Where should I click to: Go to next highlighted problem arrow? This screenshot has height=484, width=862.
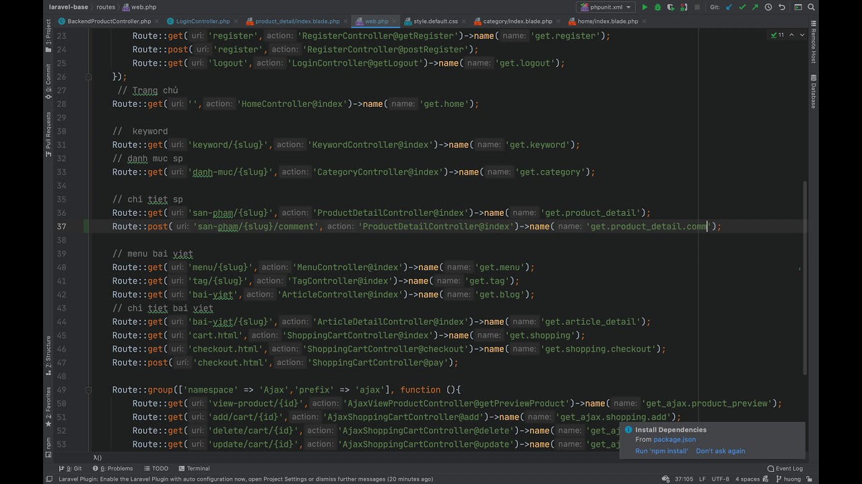(801, 35)
